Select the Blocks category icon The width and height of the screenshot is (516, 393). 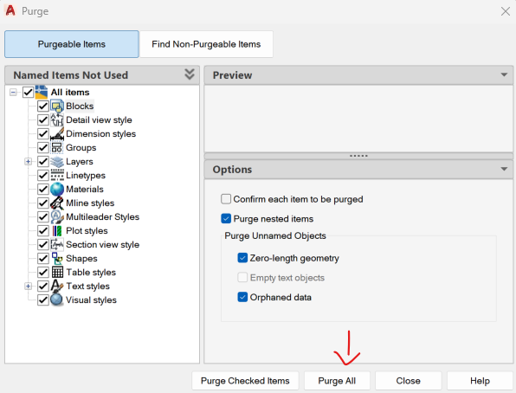[57, 106]
